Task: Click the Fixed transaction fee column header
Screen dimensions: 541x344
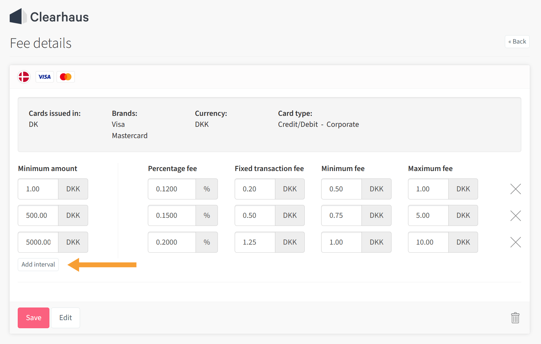Action: [x=269, y=168]
